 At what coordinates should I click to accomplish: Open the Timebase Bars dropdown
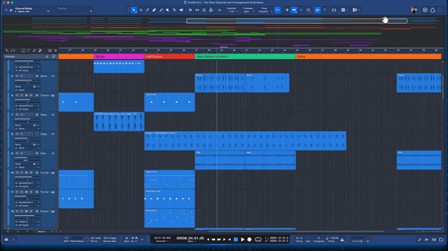tap(248, 11)
